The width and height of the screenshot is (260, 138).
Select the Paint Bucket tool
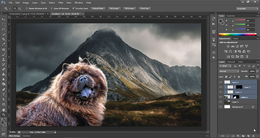(4, 74)
